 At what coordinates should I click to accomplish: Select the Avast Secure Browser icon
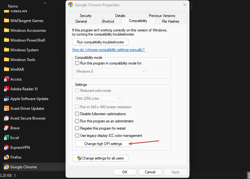tap(6, 118)
